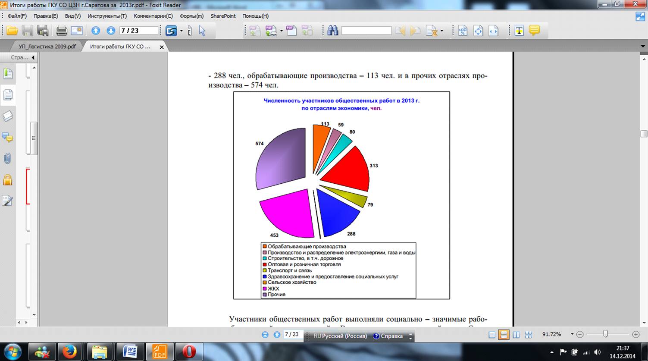Click the Open file folder icon
Screen dimensions: 648x361
point(12,31)
